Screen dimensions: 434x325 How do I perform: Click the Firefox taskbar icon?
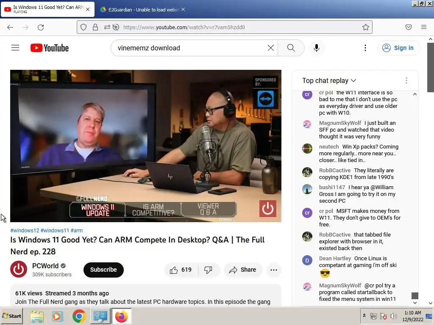(x=122, y=316)
